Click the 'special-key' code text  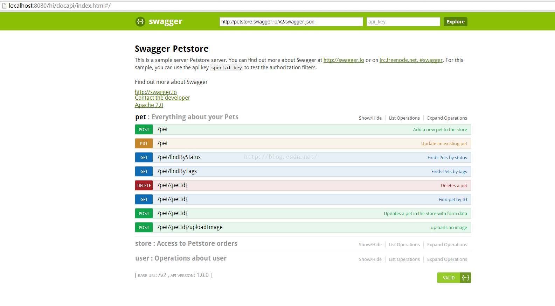point(227,68)
